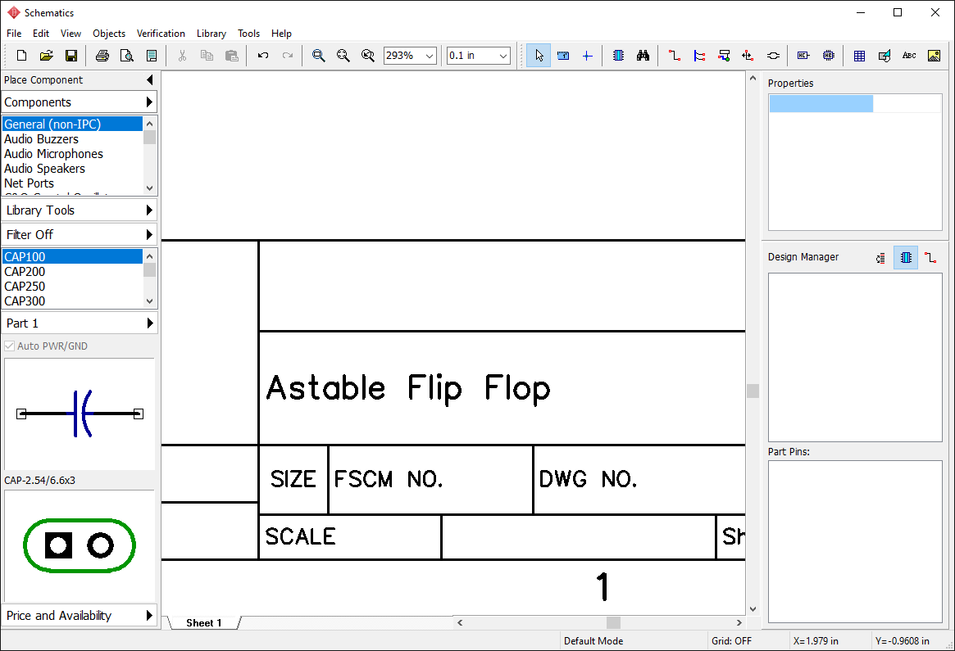Viewport: 955px width, 651px height.
Task: Save the schematic with floppy icon
Action: coord(71,56)
